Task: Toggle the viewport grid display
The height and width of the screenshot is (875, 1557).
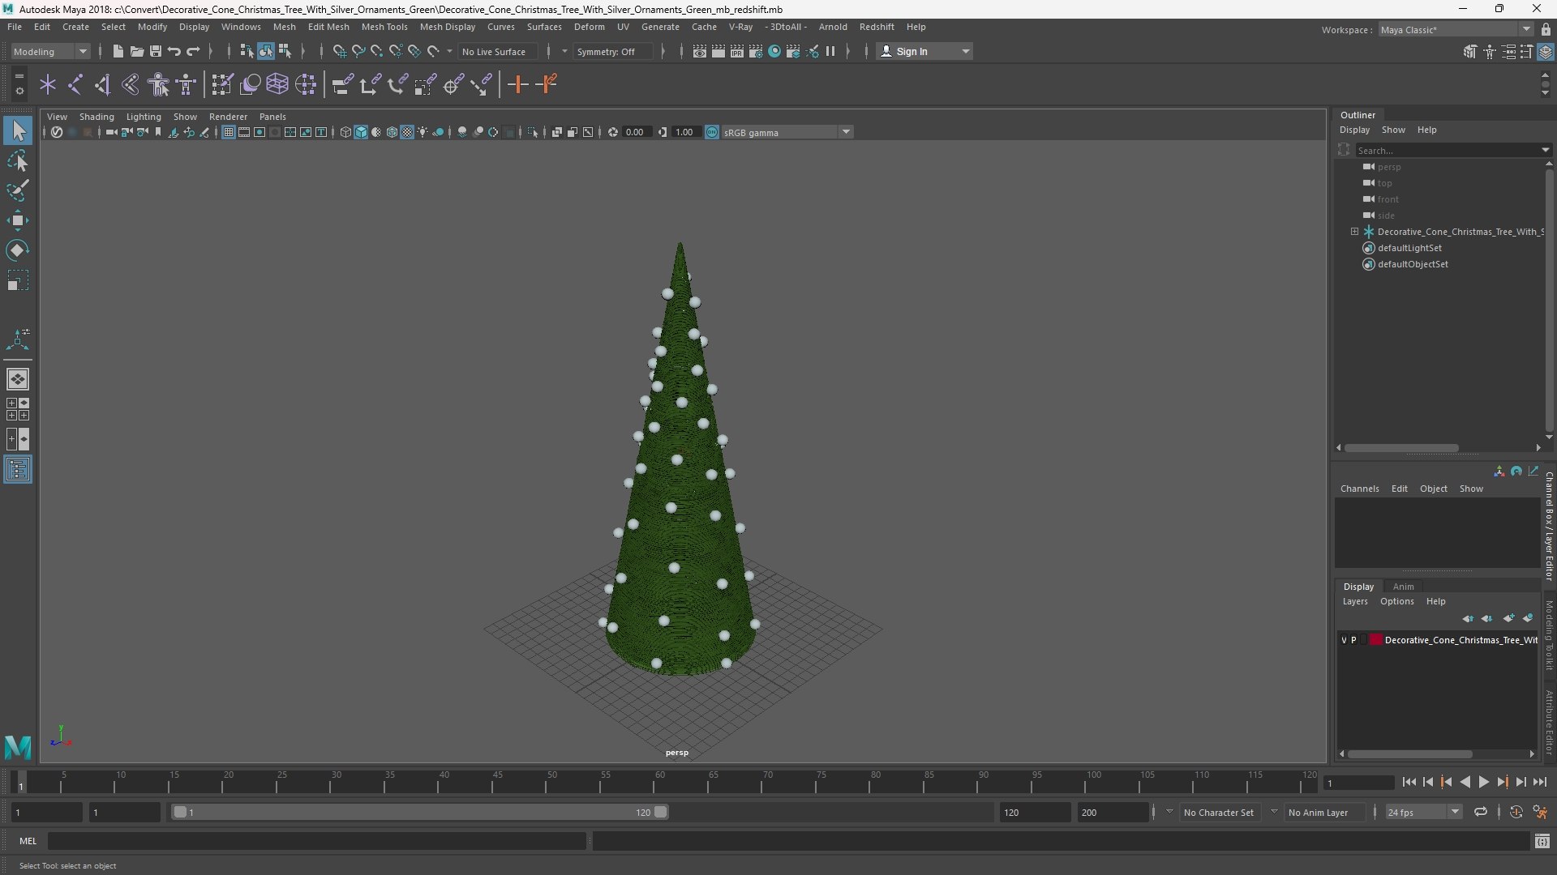Action: tap(229, 132)
